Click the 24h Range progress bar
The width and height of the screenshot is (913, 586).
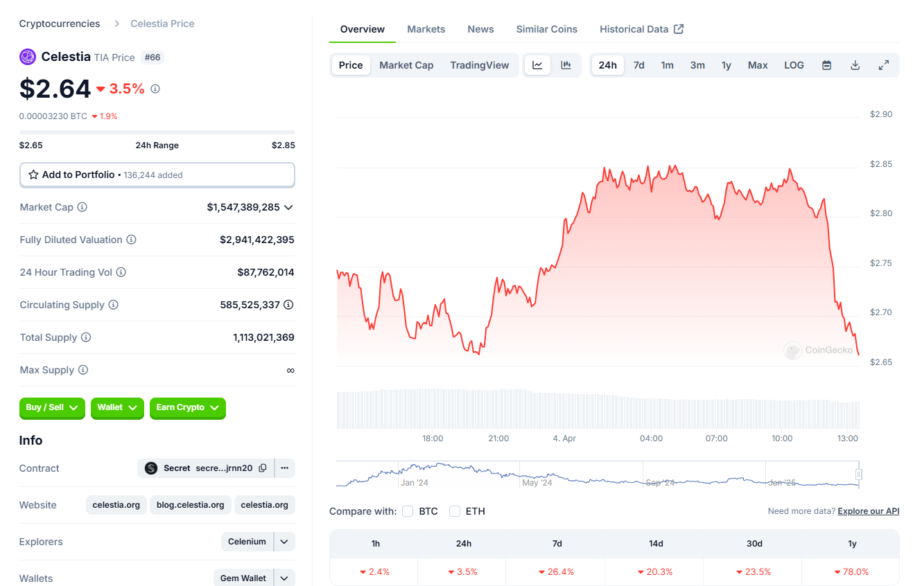(157, 132)
